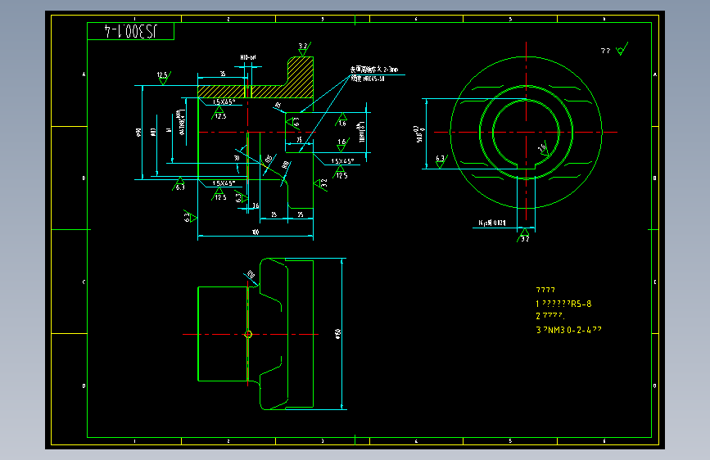Select the lower-left 1.5X45° chamfer label
Viewport: 710px width, 460px height.
click(224, 183)
